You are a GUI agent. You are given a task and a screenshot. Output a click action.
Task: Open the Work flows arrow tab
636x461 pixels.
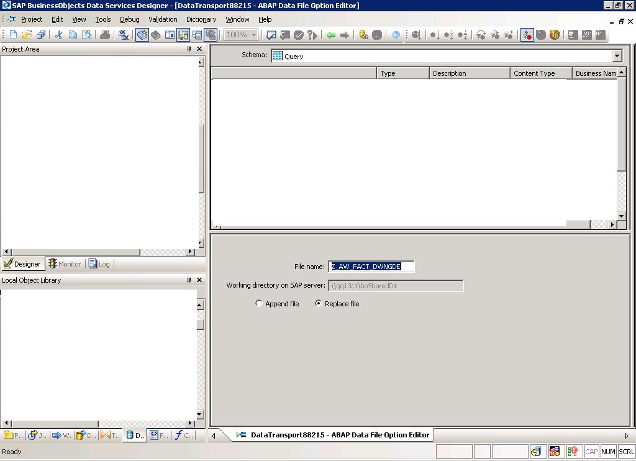pos(61,436)
